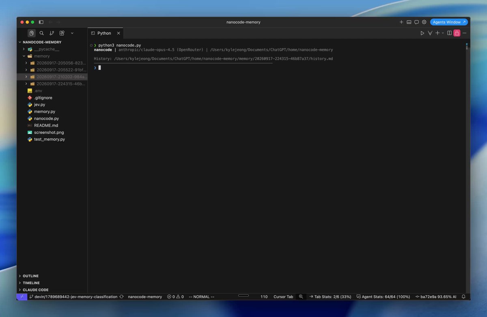
Task: Expand the OUTLINE section
Action: tap(52, 276)
